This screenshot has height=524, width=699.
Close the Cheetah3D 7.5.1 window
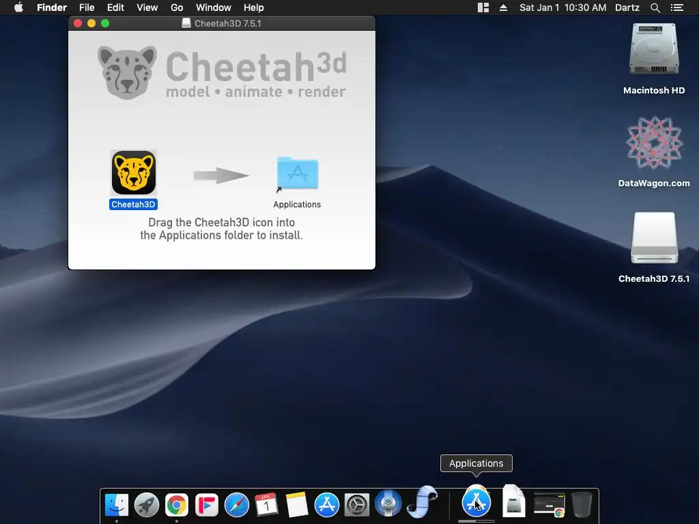tap(78, 23)
